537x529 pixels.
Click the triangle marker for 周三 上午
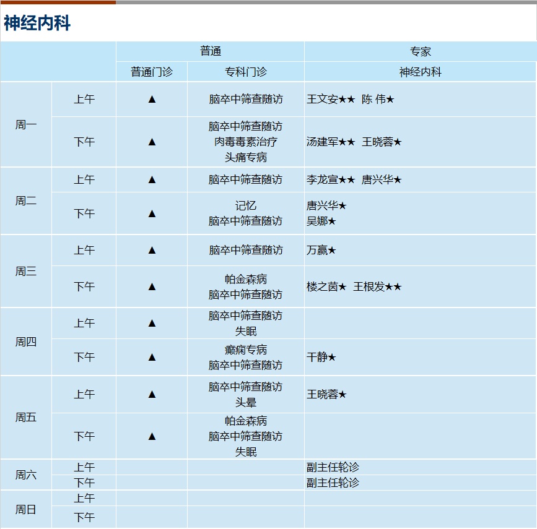pyautogui.click(x=152, y=250)
